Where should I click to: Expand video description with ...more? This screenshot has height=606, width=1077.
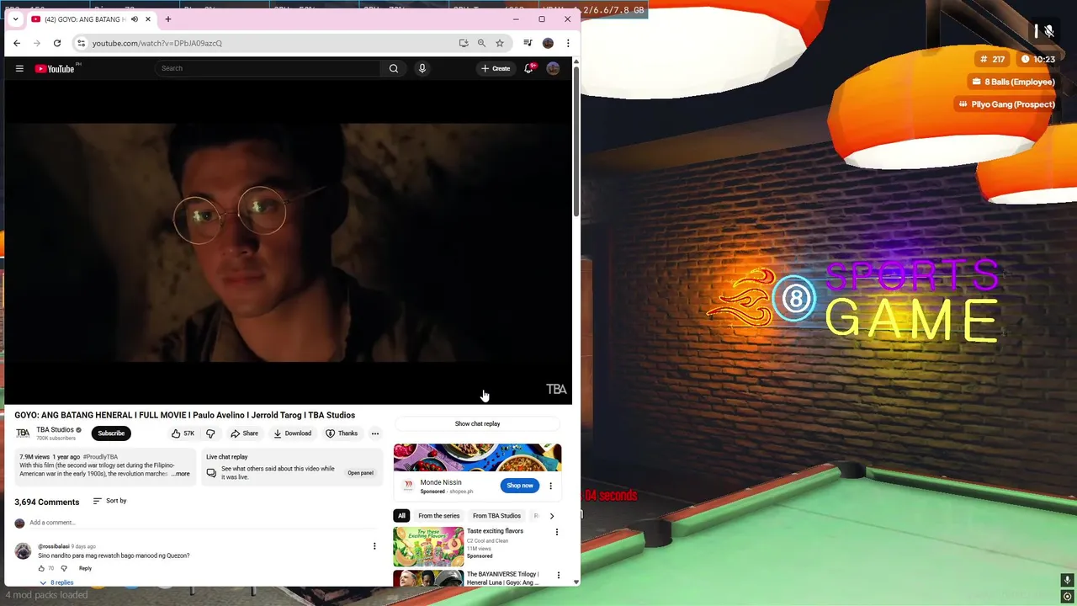click(x=181, y=474)
